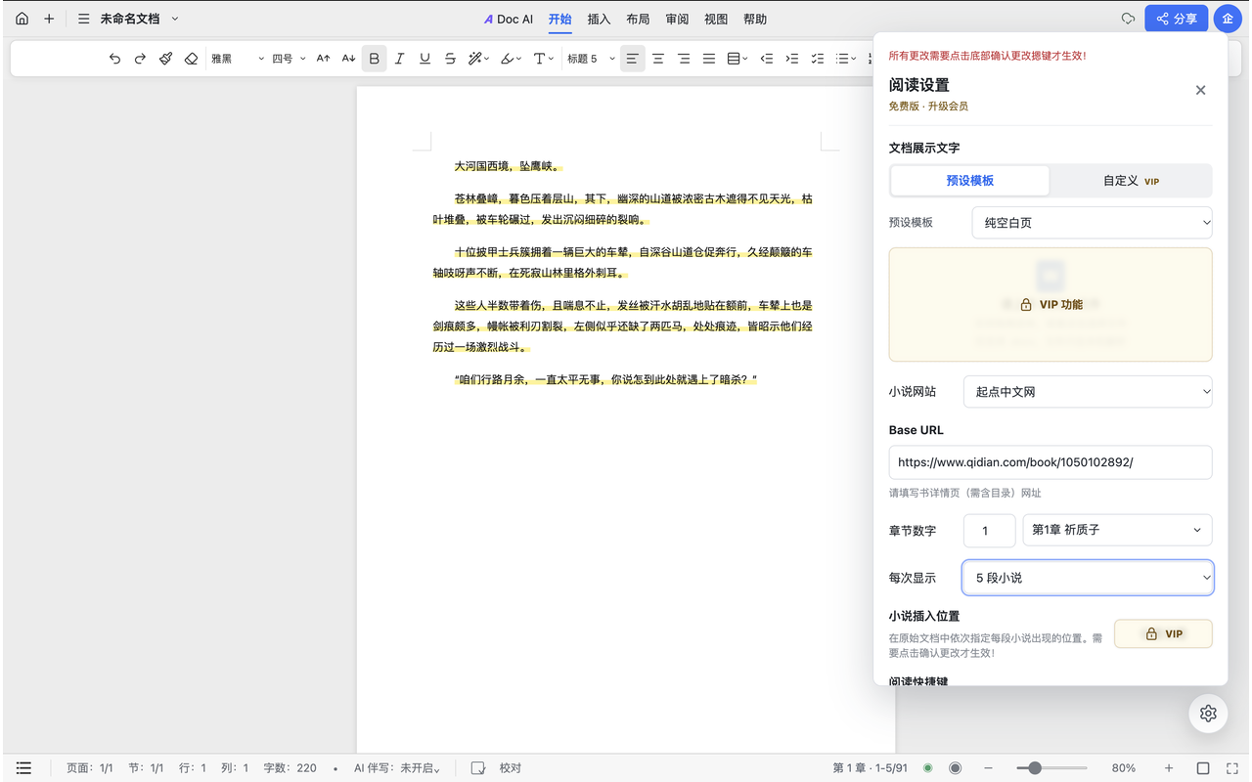Screen dimensions: 1252x782
Task: Click the undo arrow in the toolbar
Action: pyautogui.click(x=114, y=59)
